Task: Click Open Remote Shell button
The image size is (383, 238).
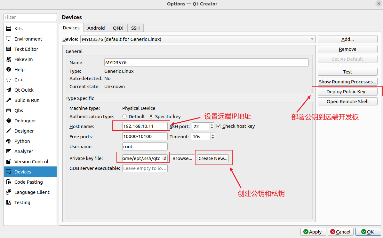Action: 347,102
